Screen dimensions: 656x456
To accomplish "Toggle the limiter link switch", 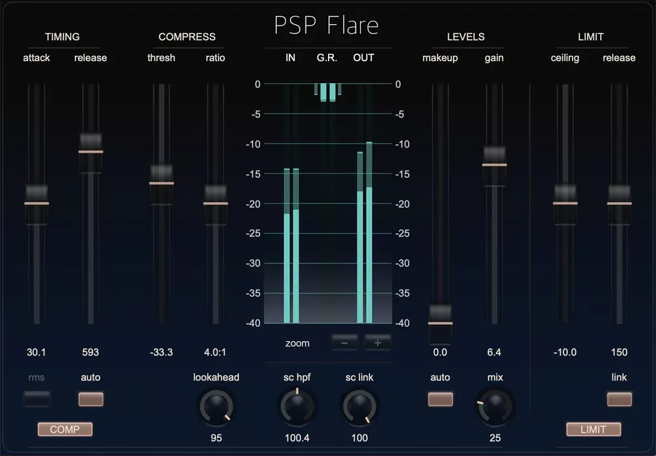I will 619,399.
